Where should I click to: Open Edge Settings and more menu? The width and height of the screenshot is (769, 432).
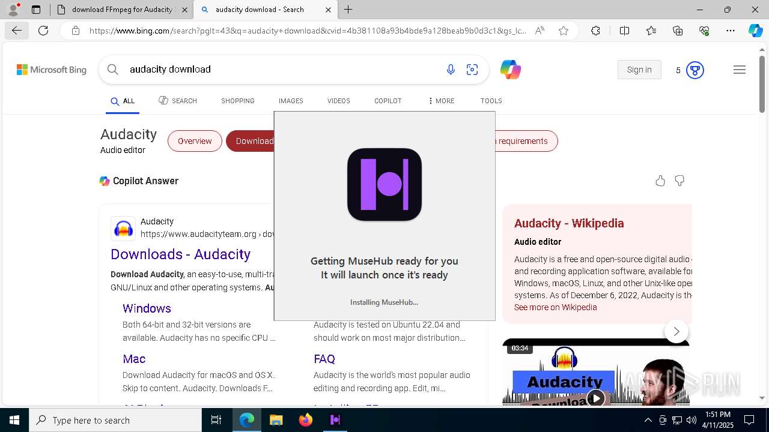(731, 31)
